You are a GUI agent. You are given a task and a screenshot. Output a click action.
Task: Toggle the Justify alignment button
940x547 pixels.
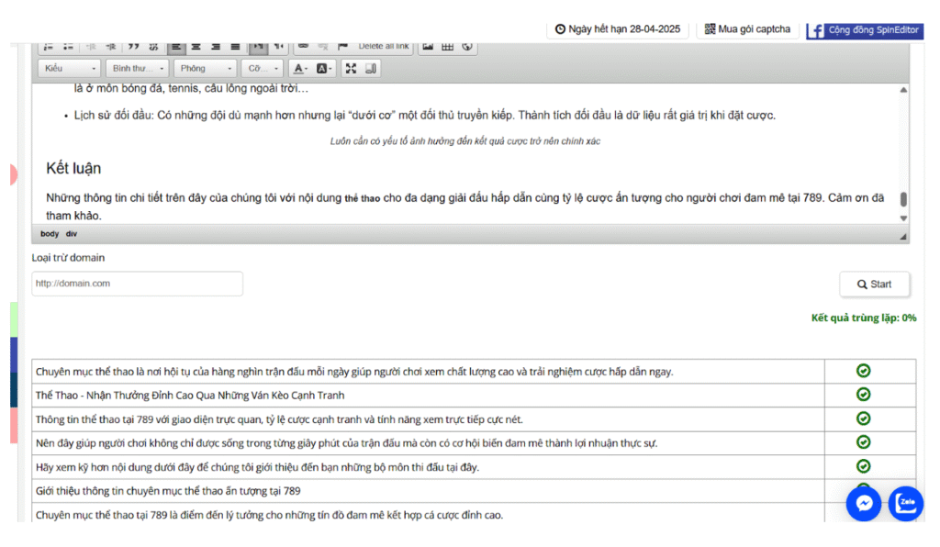pyautogui.click(x=236, y=46)
